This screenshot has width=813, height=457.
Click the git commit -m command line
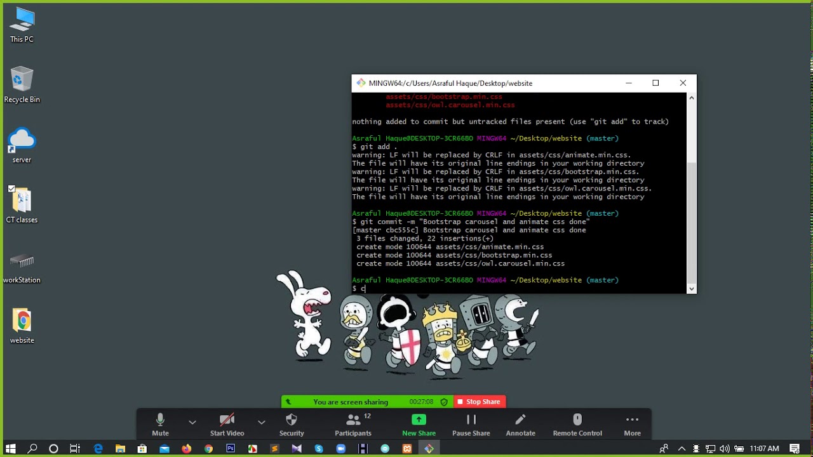471,222
